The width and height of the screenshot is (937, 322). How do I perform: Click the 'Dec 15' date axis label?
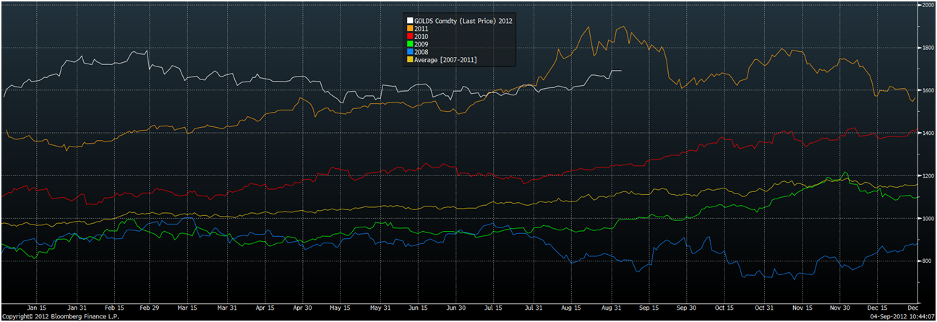pos(877,308)
